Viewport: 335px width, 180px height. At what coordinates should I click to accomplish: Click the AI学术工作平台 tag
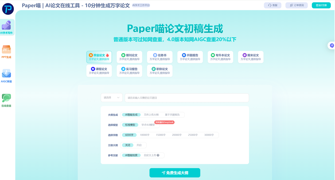[141, 5]
